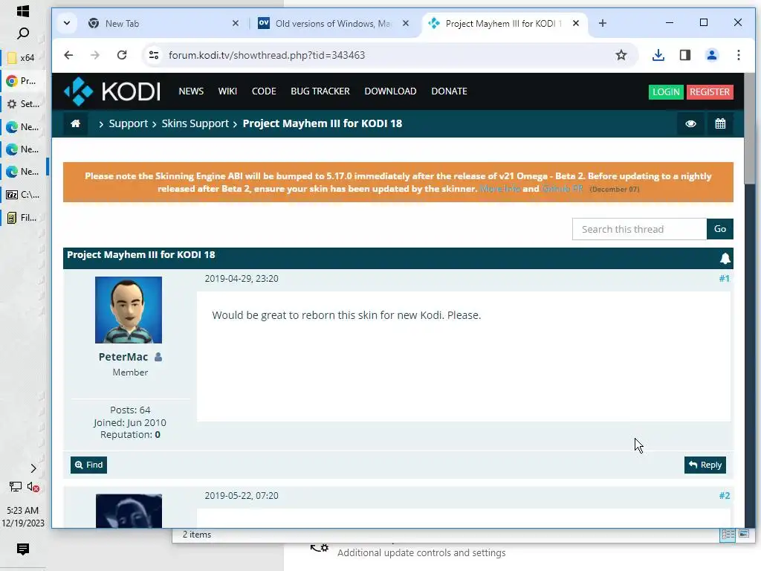Screen dimensions: 761x571
Task: Click the red REGISTER button
Action: [x=710, y=91]
